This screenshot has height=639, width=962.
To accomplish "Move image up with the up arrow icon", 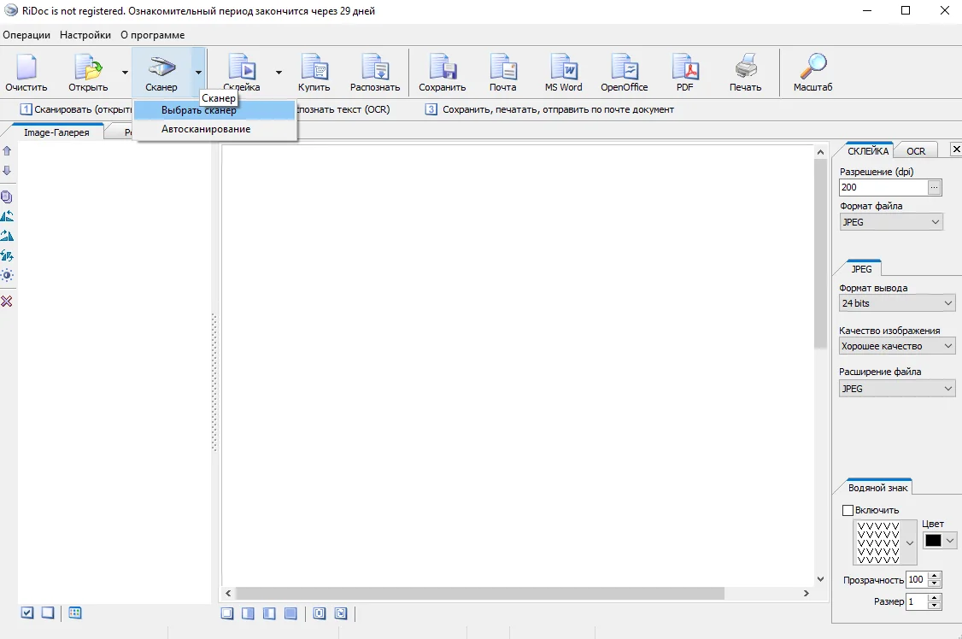I will 7,150.
